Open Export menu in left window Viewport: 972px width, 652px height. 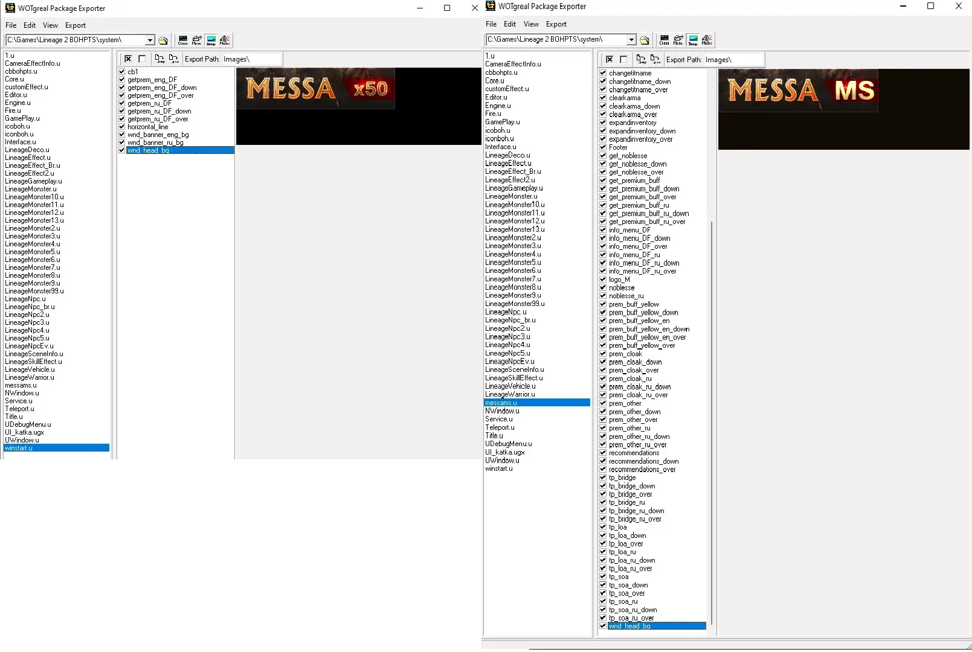pyautogui.click(x=76, y=25)
